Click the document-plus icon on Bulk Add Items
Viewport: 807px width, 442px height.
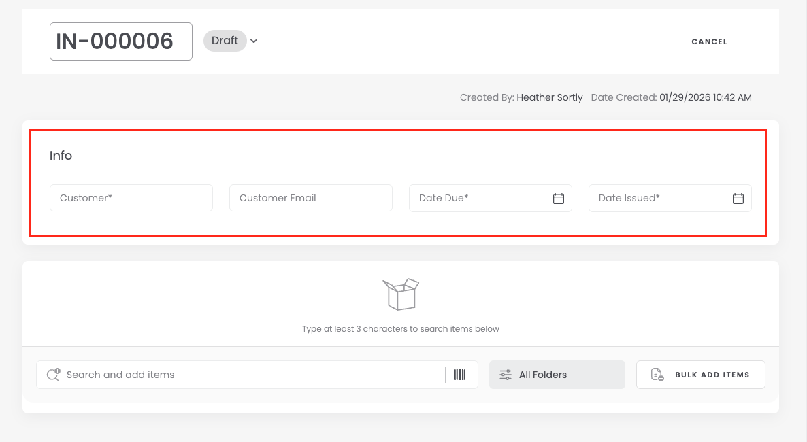click(657, 375)
